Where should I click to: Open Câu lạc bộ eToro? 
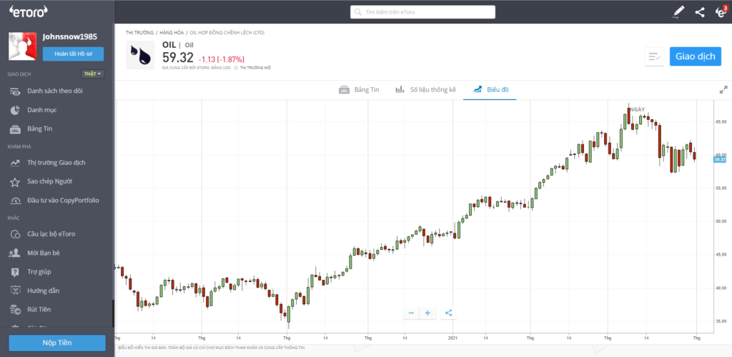[51, 234]
